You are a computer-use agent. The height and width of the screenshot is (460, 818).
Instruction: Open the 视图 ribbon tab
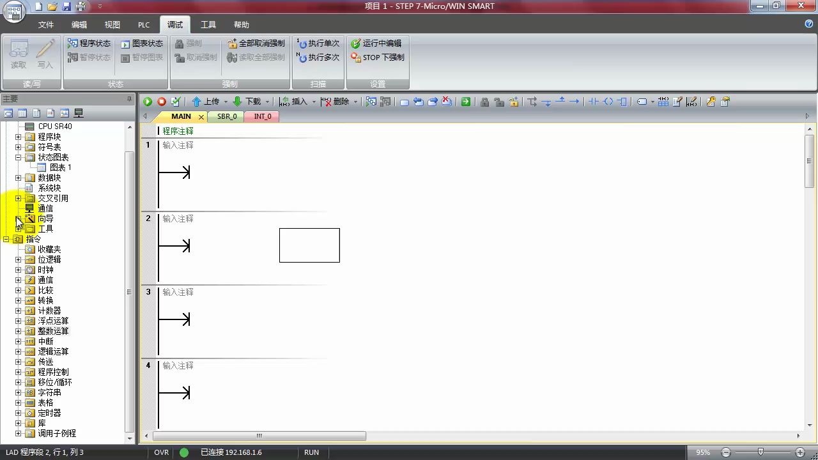[112, 25]
